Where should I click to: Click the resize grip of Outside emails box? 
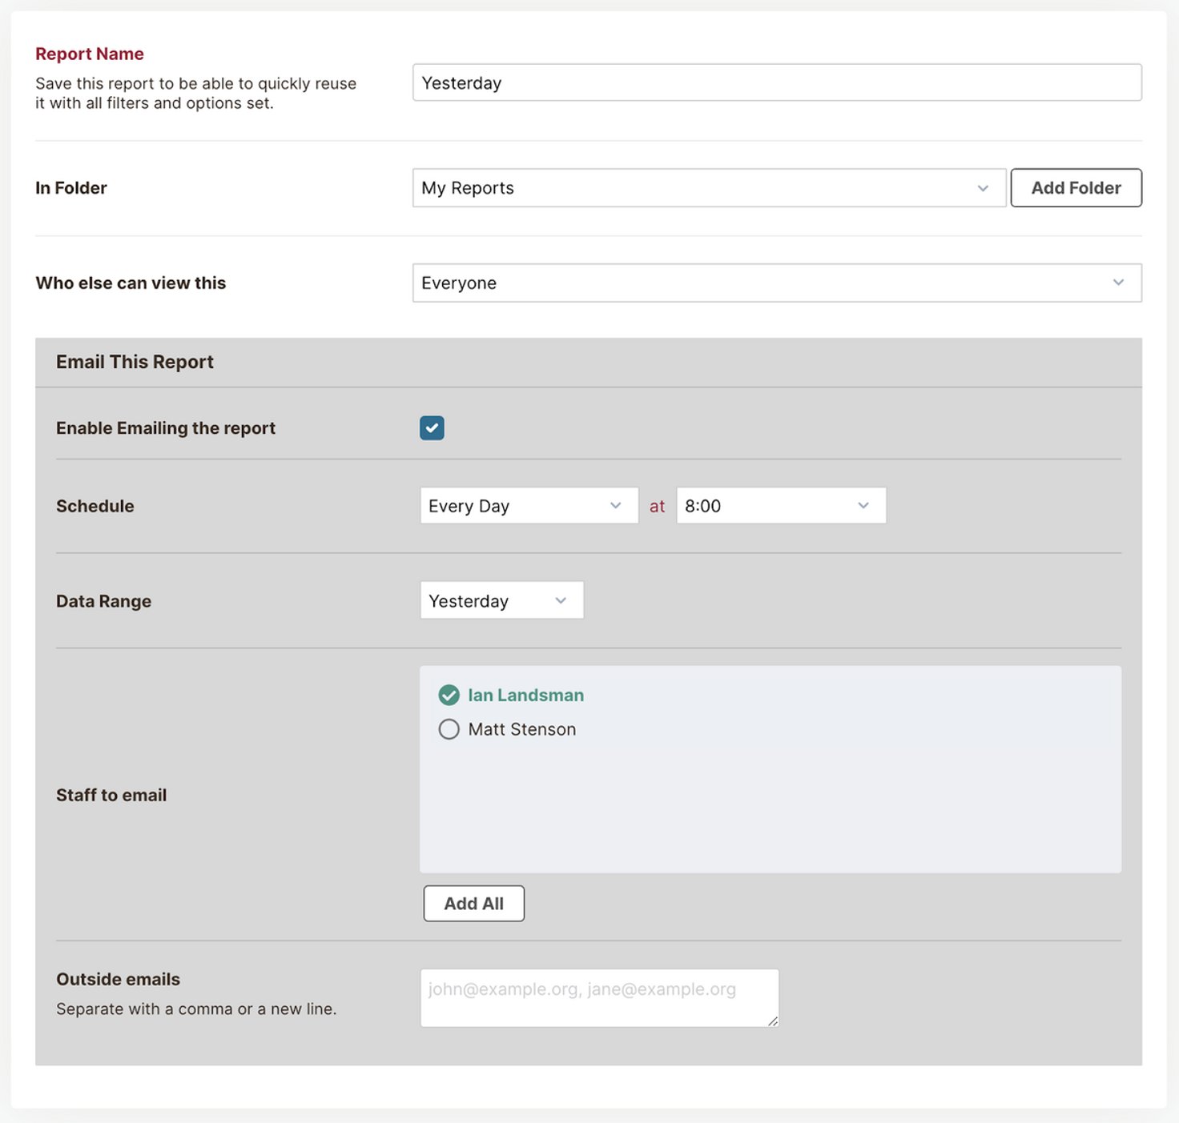773,1021
